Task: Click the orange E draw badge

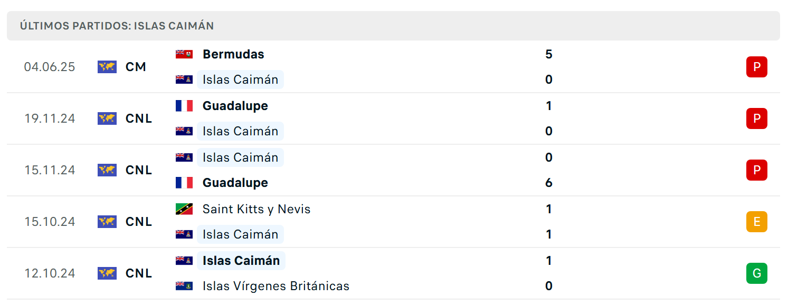Action: coord(756,222)
